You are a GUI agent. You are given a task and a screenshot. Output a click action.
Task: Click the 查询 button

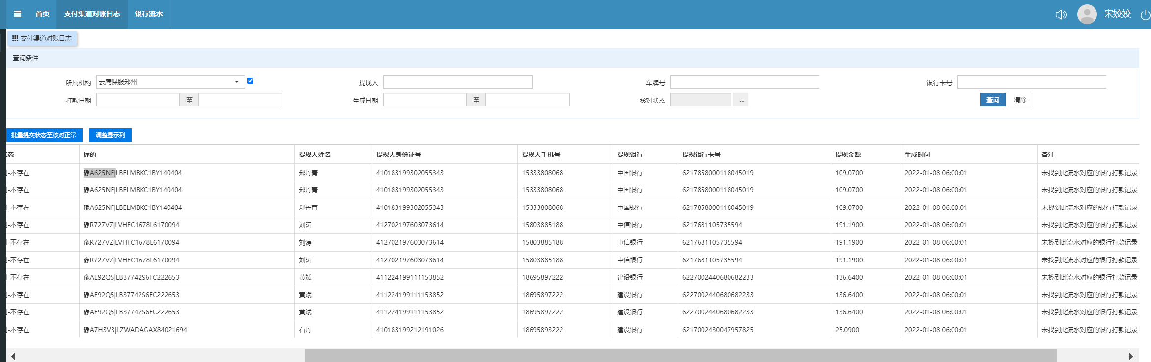click(992, 100)
